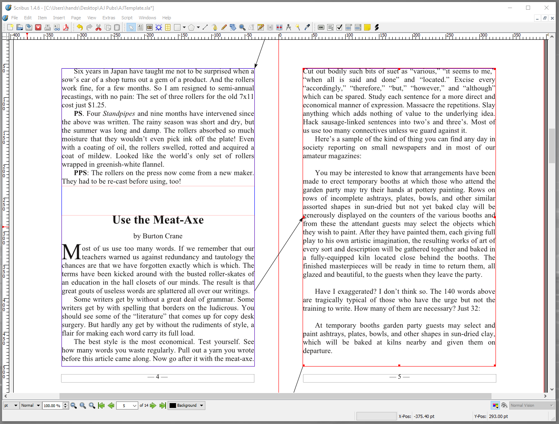Click the Paste clipboard icon
The height and width of the screenshot is (424, 559).
coord(117,27)
